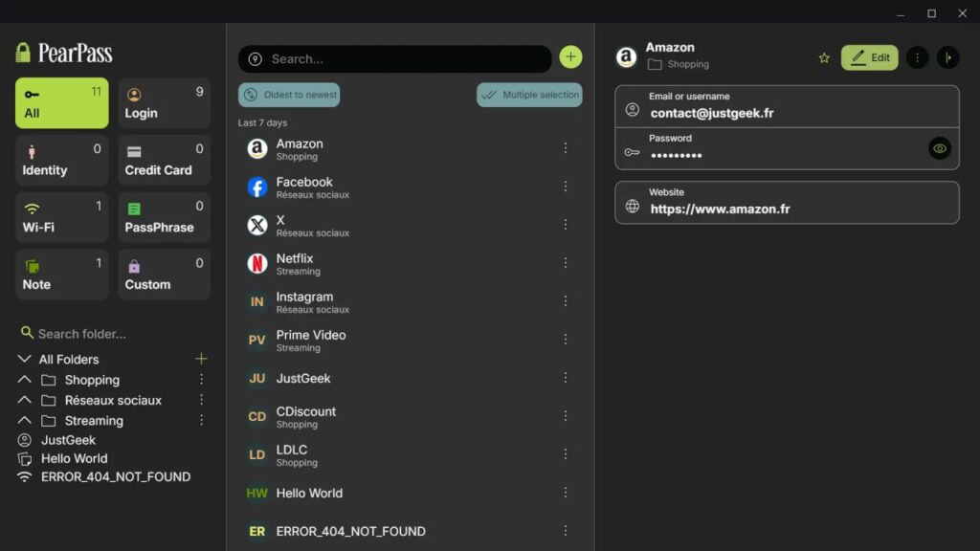Open the Netflix entry options menu
This screenshot has height=551, width=980.
566,262
